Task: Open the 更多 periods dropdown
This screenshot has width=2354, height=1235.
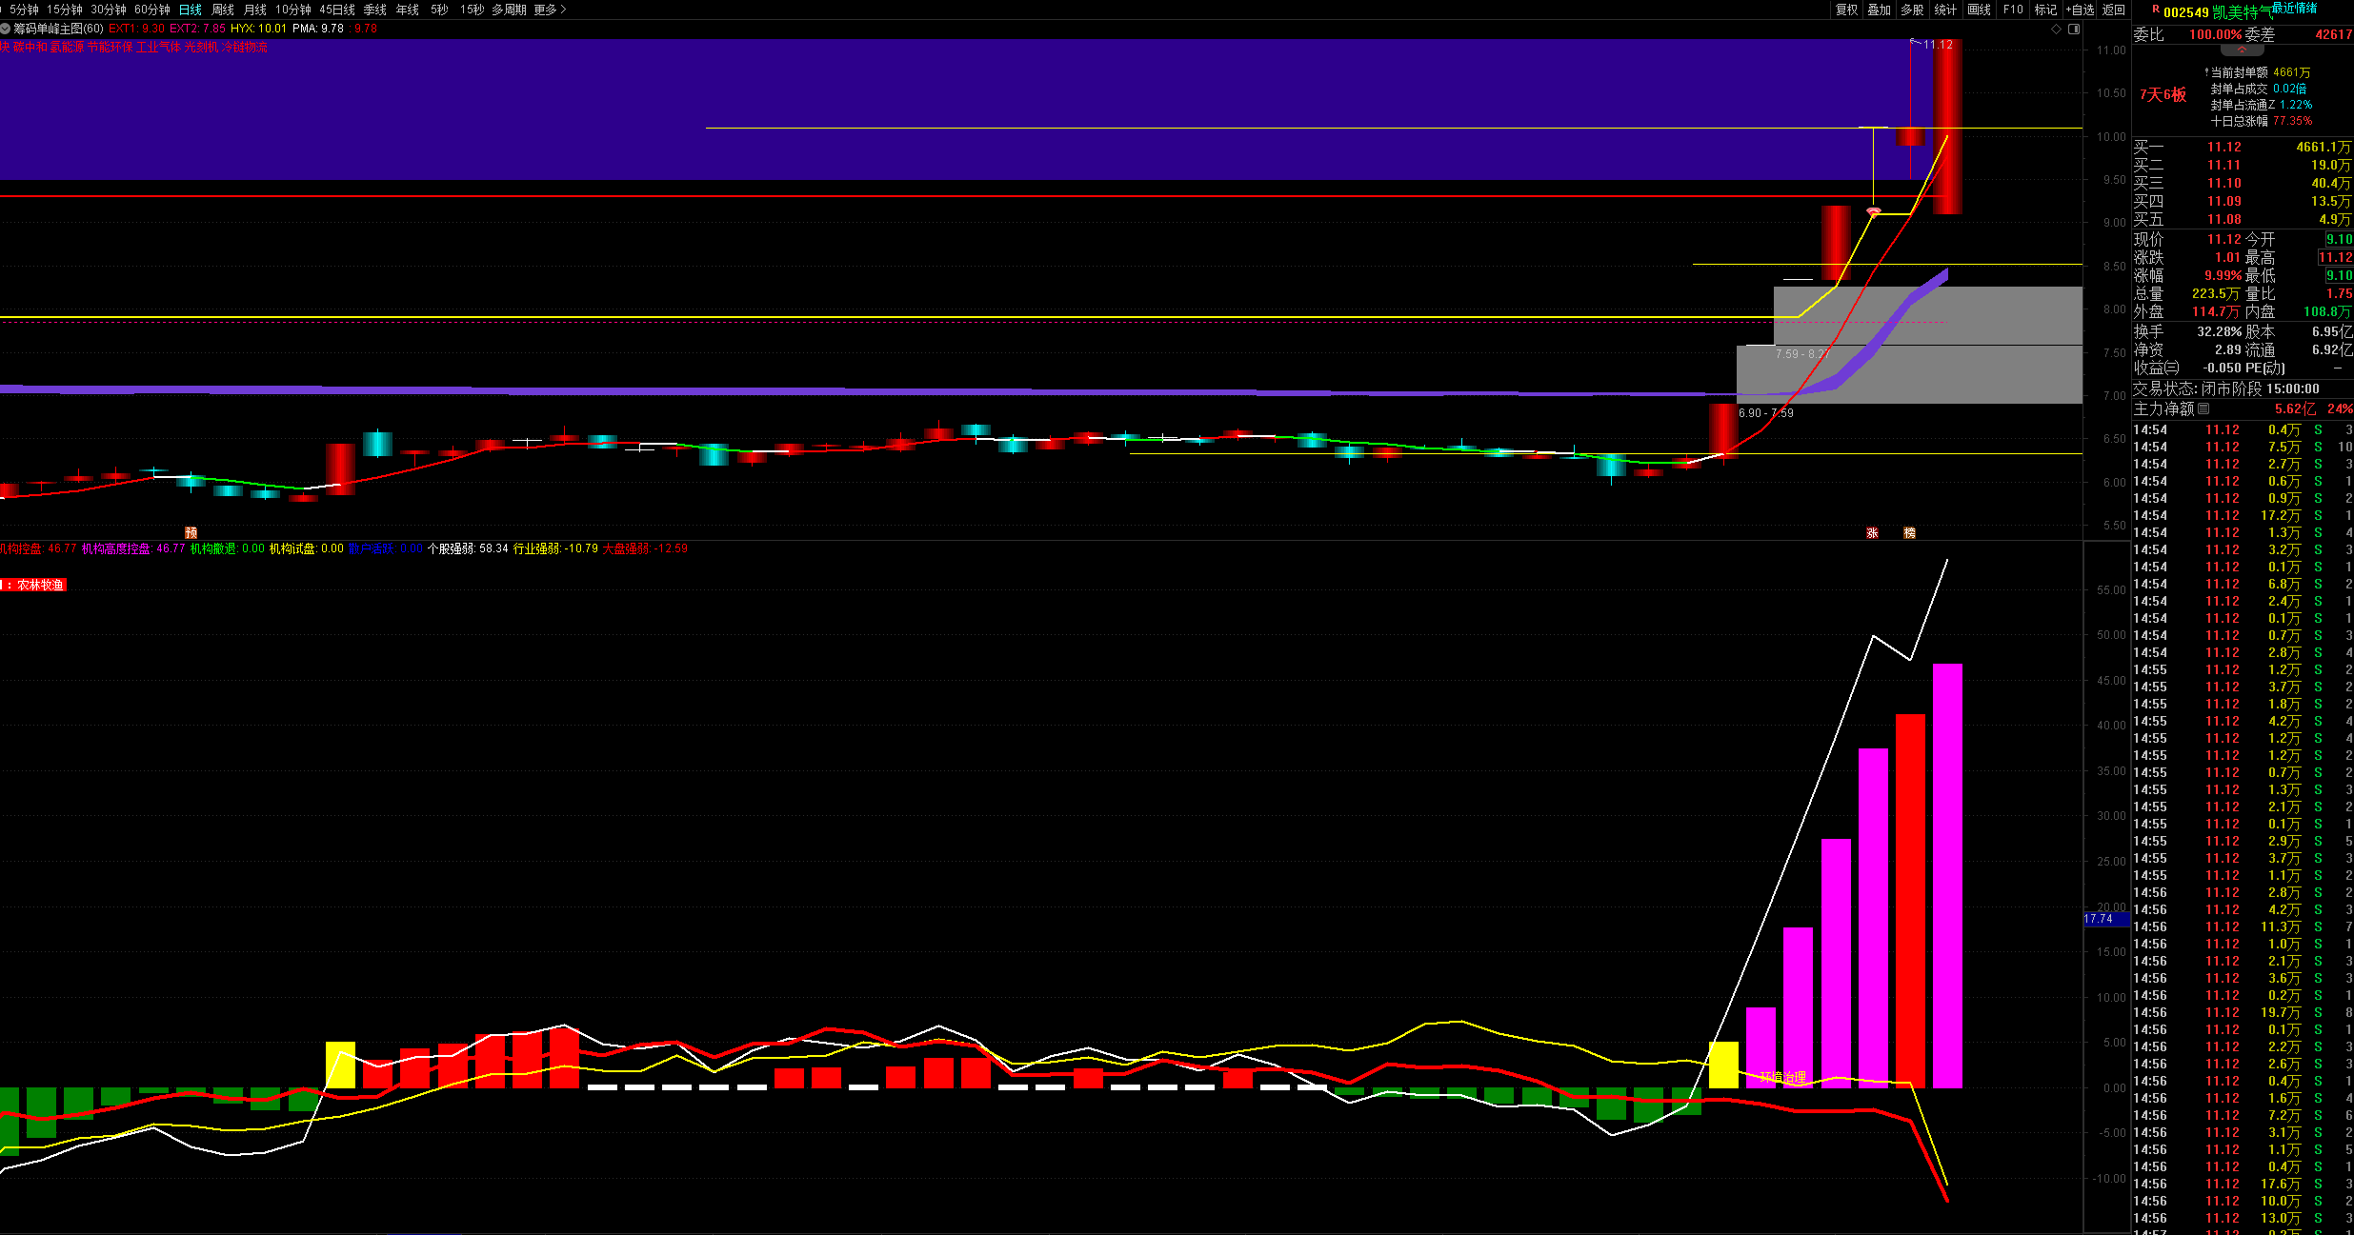Action: tap(550, 10)
